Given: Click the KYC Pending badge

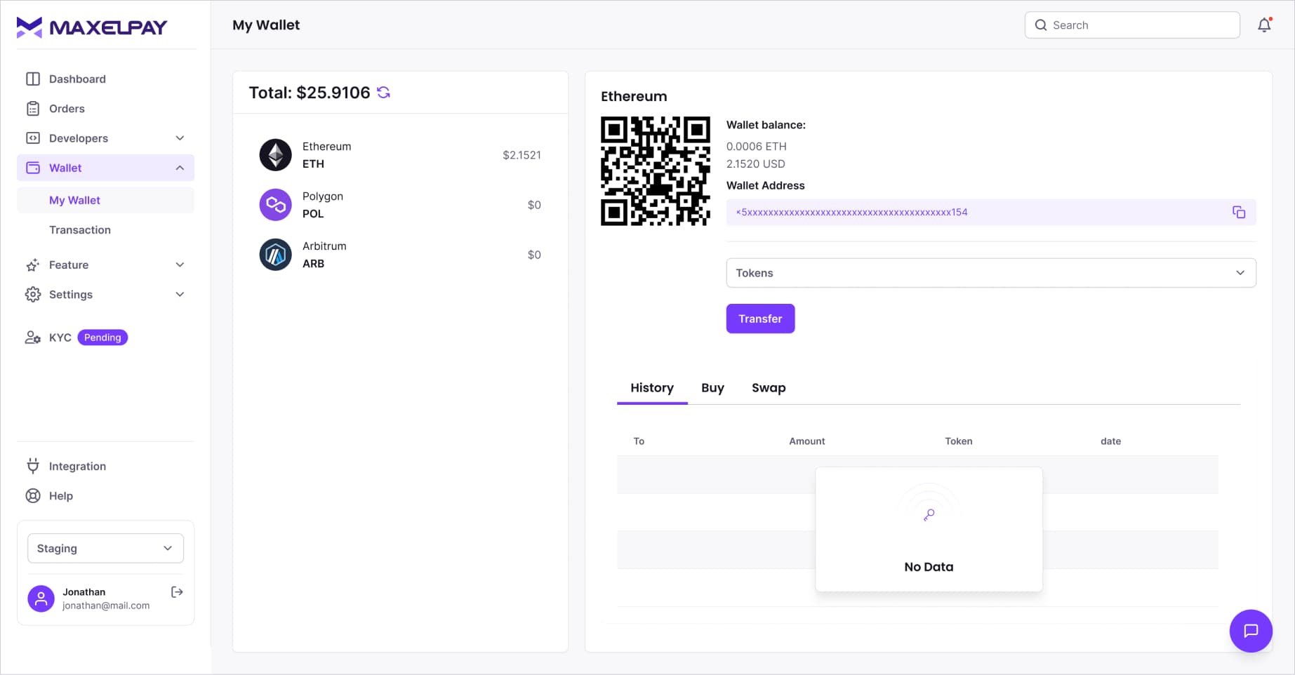Looking at the screenshot, I should (102, 337).
